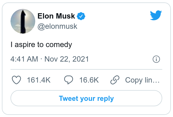173x117 pixels.
Task: Click the reply speech bubble icon
Action: click(69, 80)
